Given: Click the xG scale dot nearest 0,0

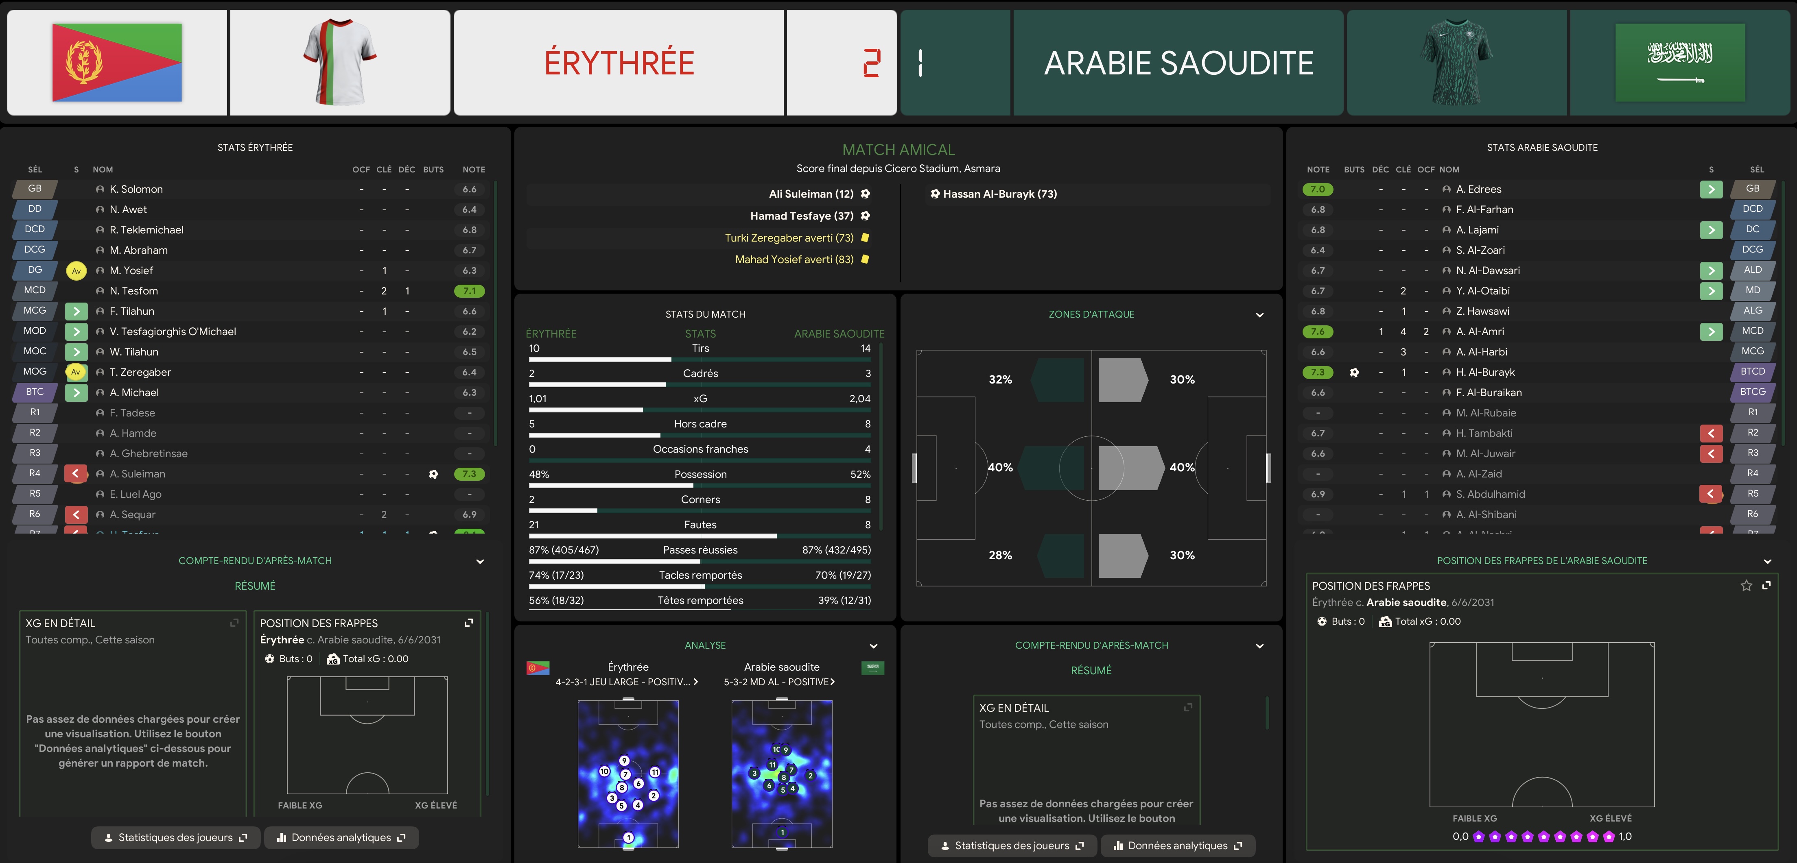Looking at the screenshot, I should [1478, 837].
